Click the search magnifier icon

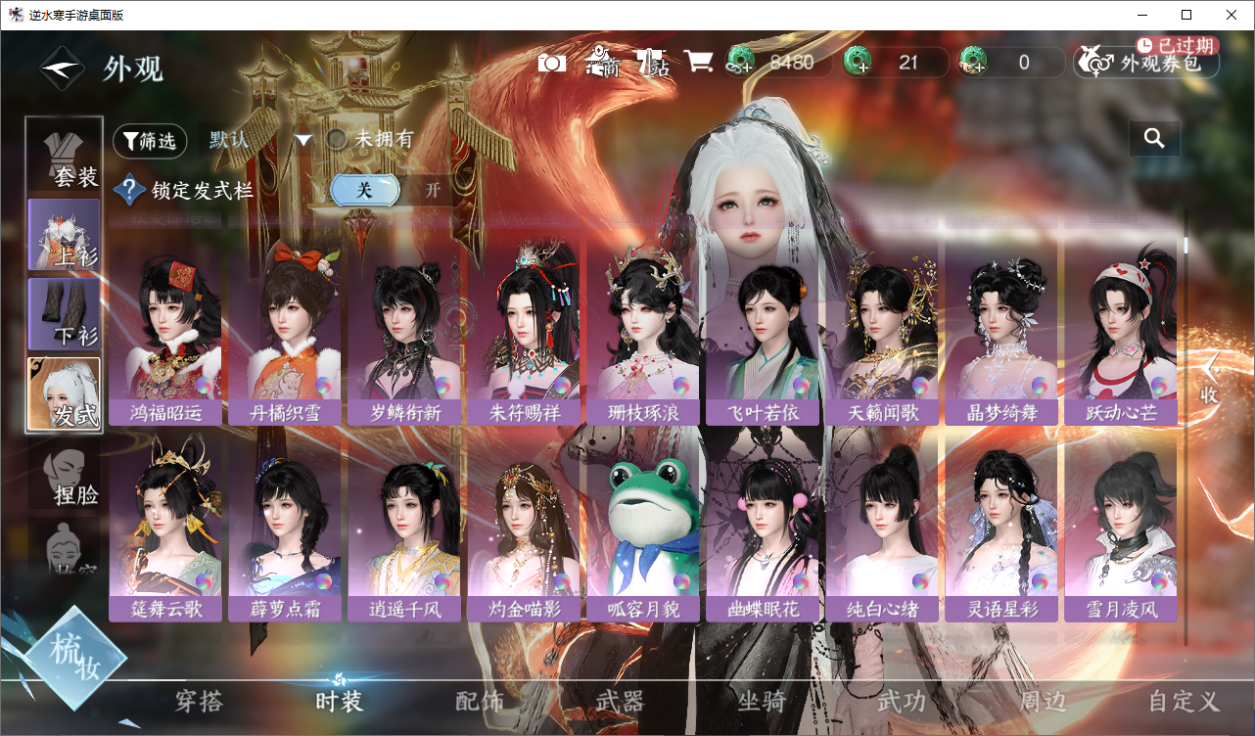coord(1154,139)
